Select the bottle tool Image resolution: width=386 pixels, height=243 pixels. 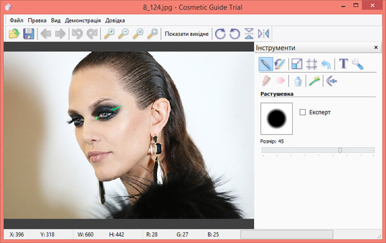point(298,80)
